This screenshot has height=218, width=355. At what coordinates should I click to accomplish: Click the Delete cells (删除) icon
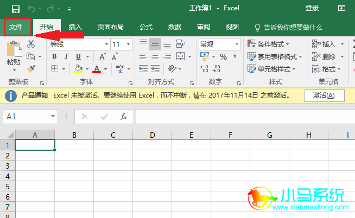(316, 56)
